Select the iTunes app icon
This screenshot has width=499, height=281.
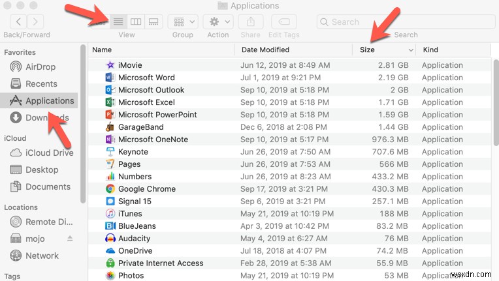click(x=110, y=214)
